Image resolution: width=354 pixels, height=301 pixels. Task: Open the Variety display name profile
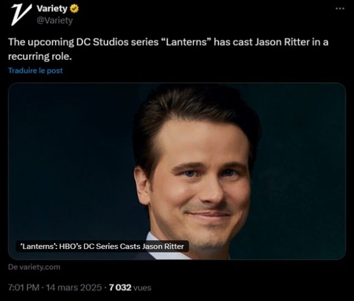52,9
